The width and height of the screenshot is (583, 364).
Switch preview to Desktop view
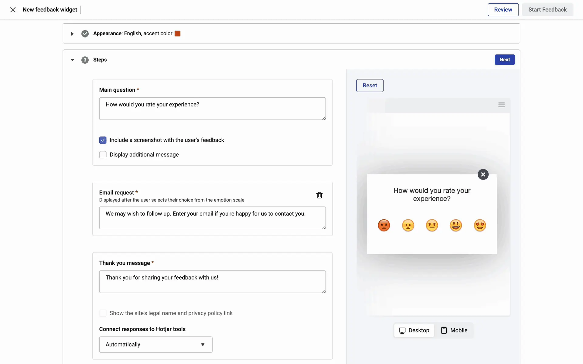pos(414,330)
